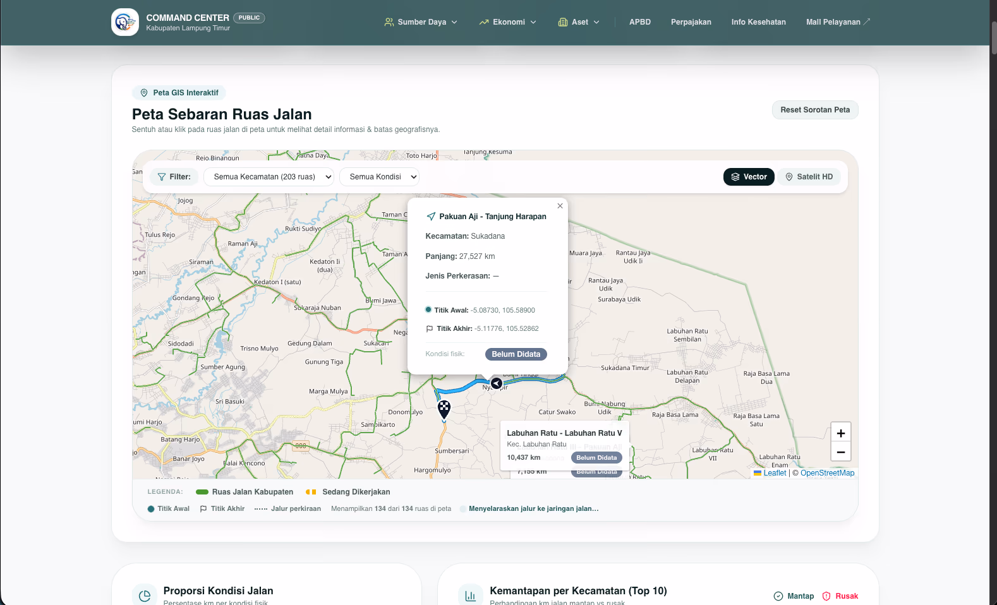
Task: Open the Ekonomi dropdown menu
Action: 507,22
